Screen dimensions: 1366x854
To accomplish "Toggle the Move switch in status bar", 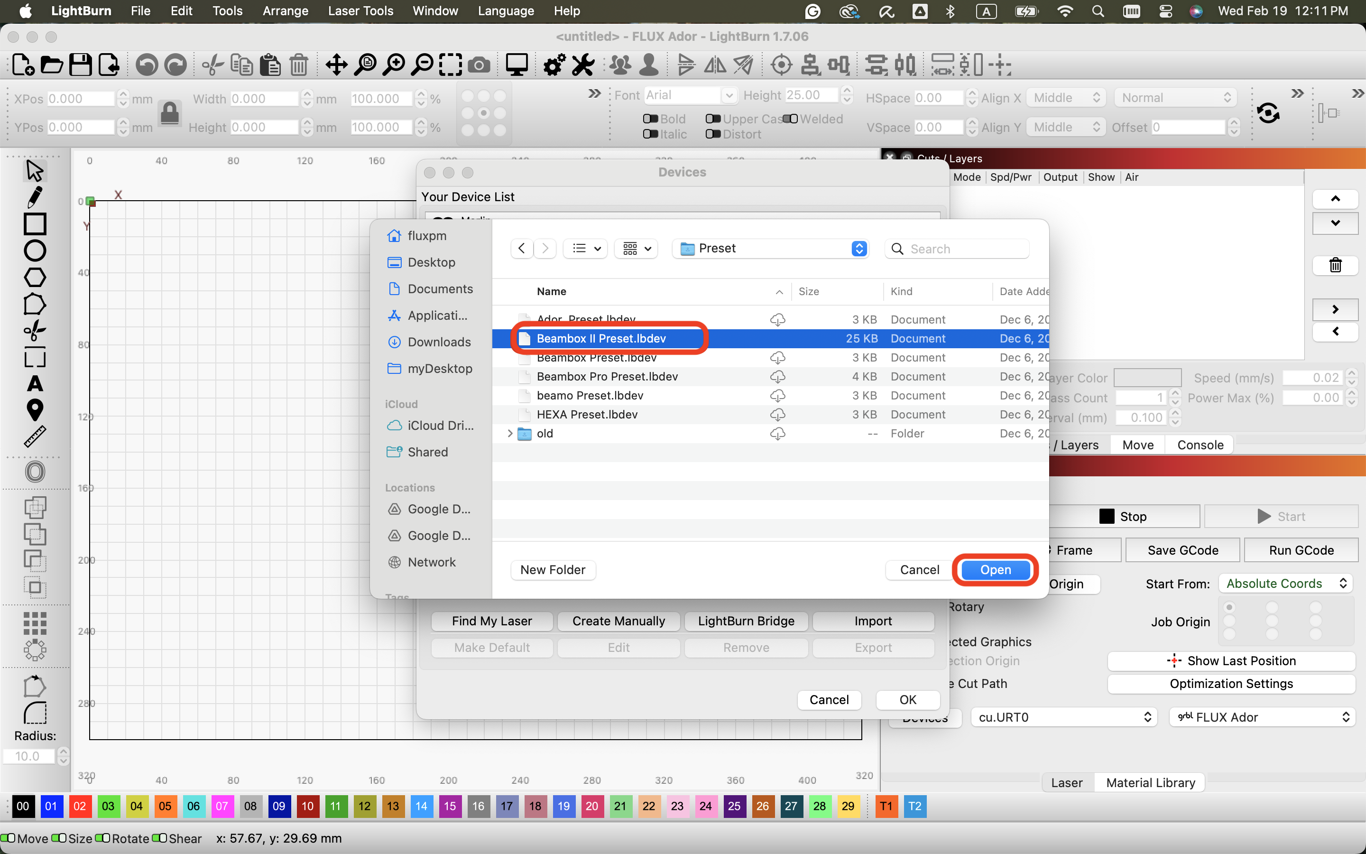I will tap(8, 838).
